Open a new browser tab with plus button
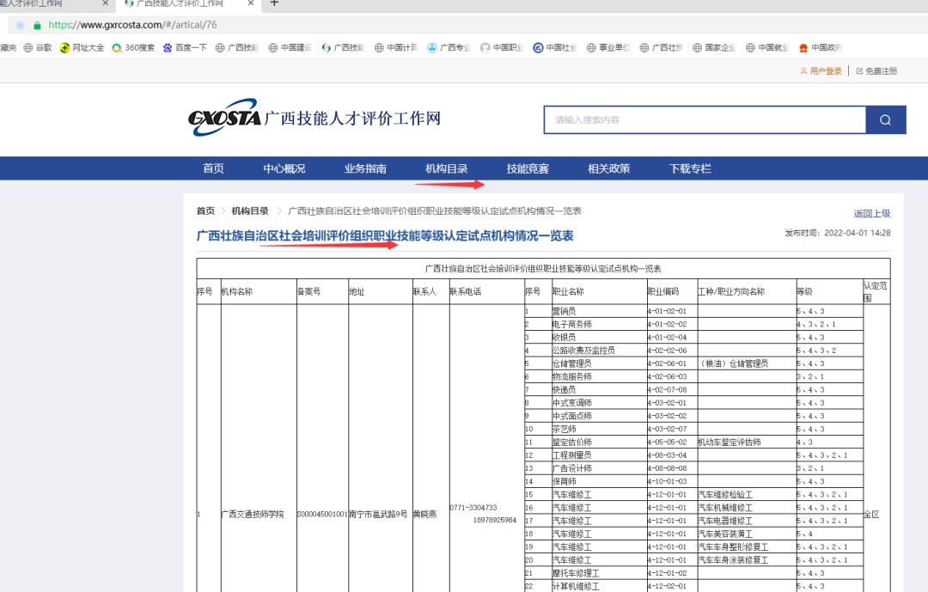Image resolution: width=928 pixels, height=592 pixels. pyautogui.click(x=274, y=3)
